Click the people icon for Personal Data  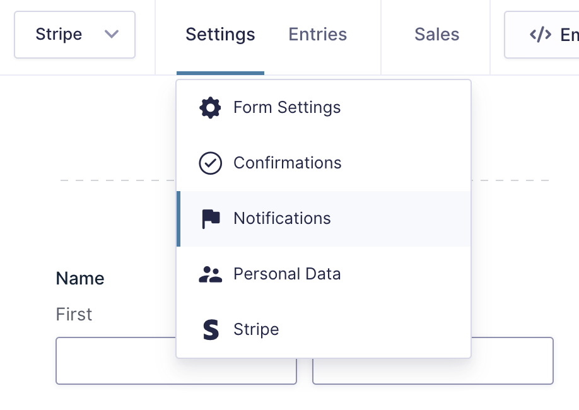pyautogui.click(x=210, y=274)
